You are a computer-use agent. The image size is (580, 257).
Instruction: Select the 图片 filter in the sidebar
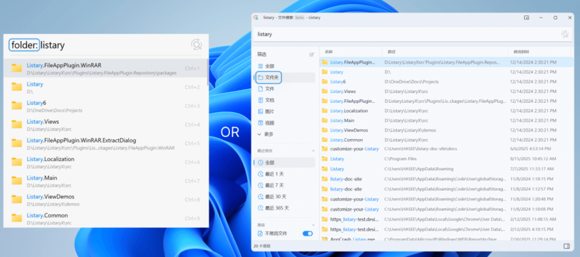click(285, 111)
